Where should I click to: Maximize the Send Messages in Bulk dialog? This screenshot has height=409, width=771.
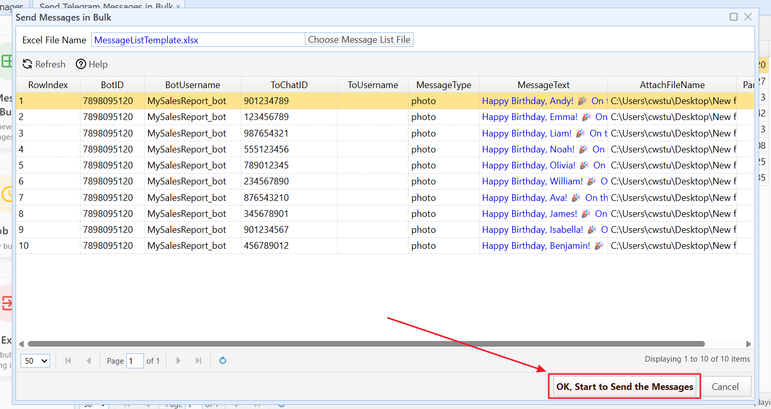click(x=733, y=17)
